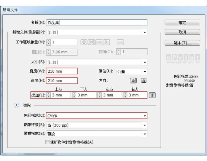Click the 取消 cancel button
The image size is (207, 161).
182,32
